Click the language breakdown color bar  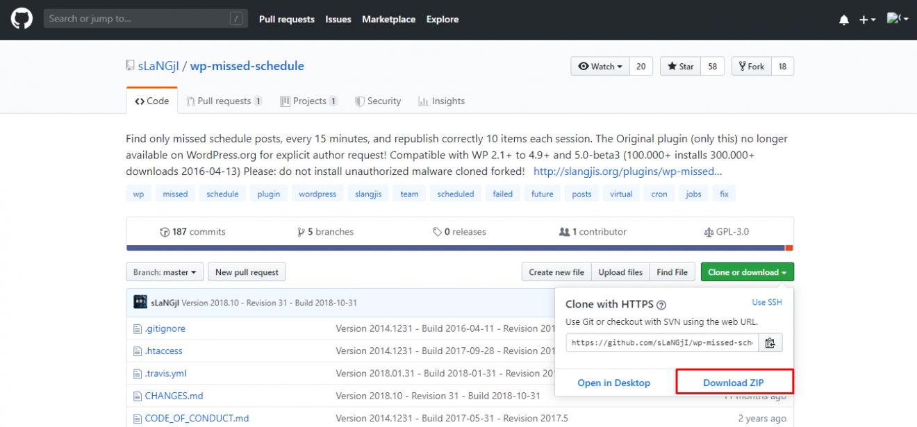[x=460, y=248]
